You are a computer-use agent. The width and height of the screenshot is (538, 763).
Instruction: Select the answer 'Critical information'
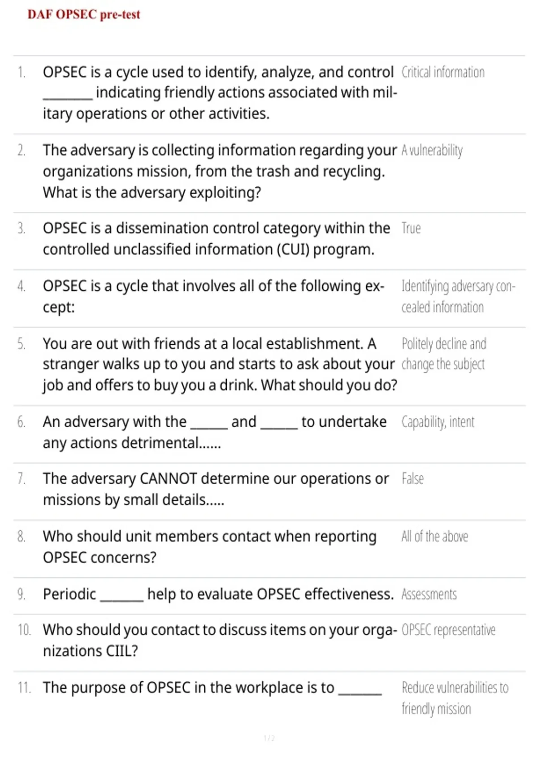coord(443,72)
